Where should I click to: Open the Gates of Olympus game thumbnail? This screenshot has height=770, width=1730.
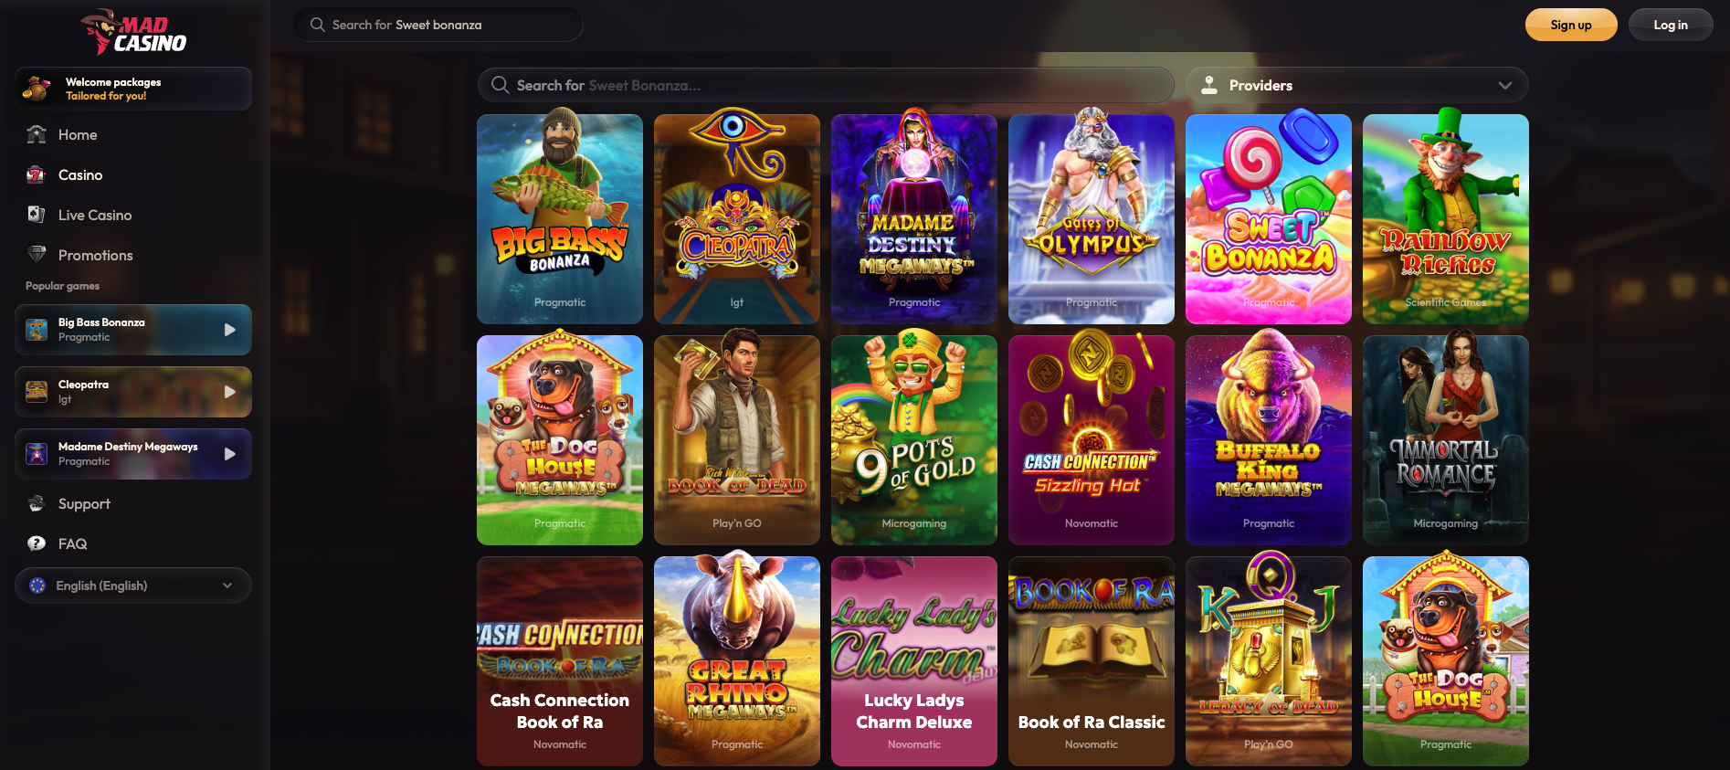1092,219
